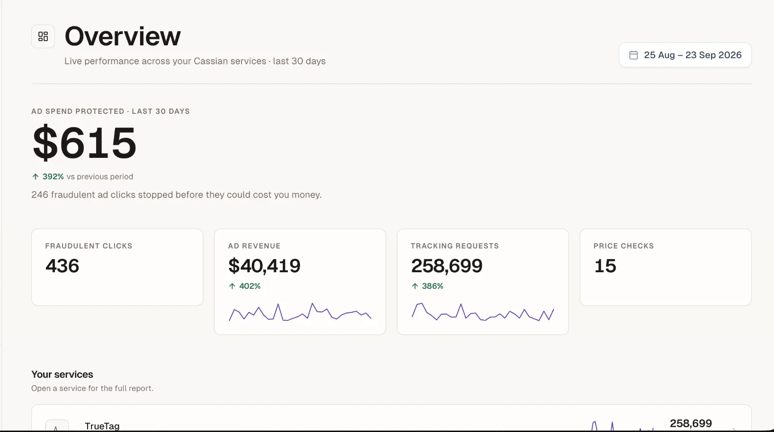Click the 436 fraudulent clicks number
This screenshot has width=774, height=432.
(62, 266)
